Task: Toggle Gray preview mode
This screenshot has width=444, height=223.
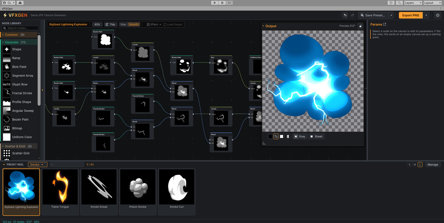Action: 300,136
